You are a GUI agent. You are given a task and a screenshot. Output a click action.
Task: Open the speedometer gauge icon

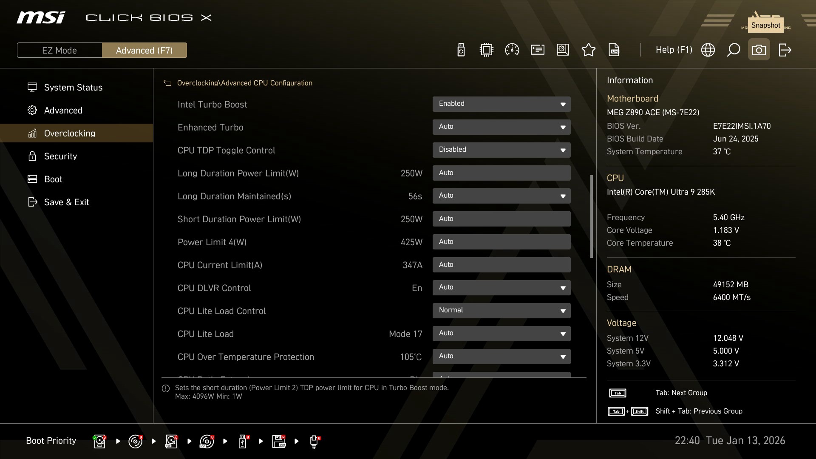tap(512, 50)
